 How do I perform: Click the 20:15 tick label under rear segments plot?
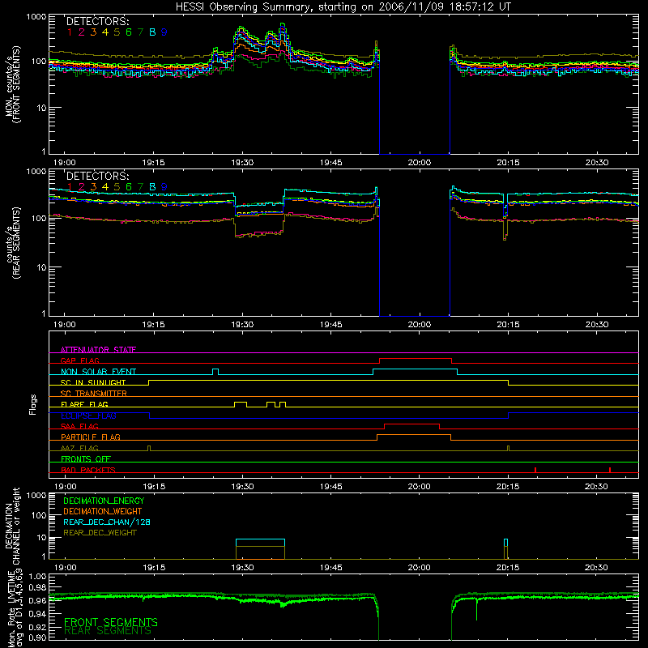[508, 325]
